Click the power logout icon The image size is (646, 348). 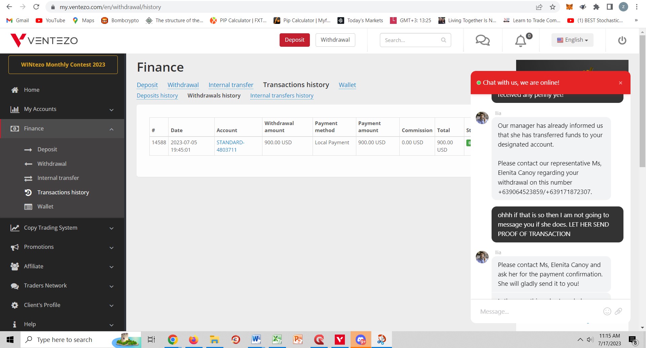622,40
